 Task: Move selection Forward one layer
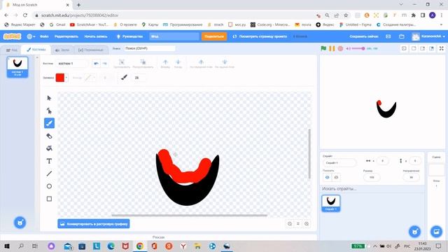click(x=165, y=64)
